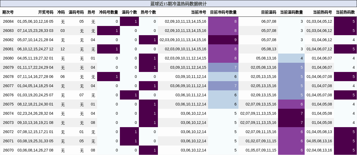Viewport: 357px width, 155px height.
Task: Click the 温码号码 column header
Action: (x=76, y=12)
